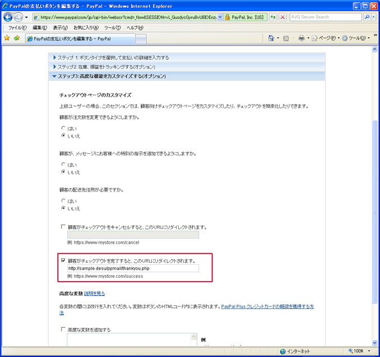Open the search provider dropdown arrow
The height and width of the screenshot is (357, 380).
pos(373,17)
